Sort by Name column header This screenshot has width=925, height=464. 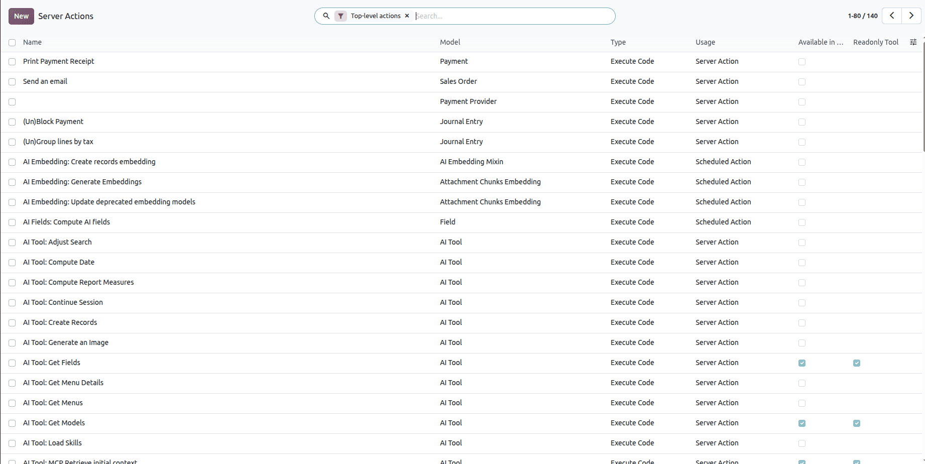click(x=32, y=42)
